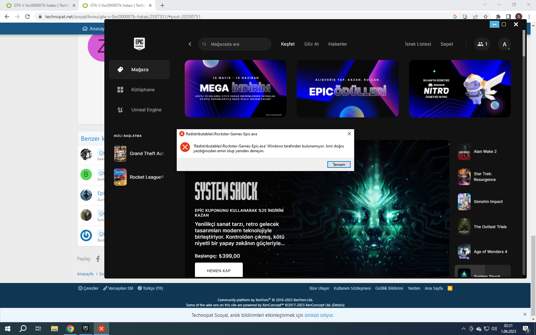Open the Mağaza sidebar section
536x335 pixels.
[x=139, y=70]
